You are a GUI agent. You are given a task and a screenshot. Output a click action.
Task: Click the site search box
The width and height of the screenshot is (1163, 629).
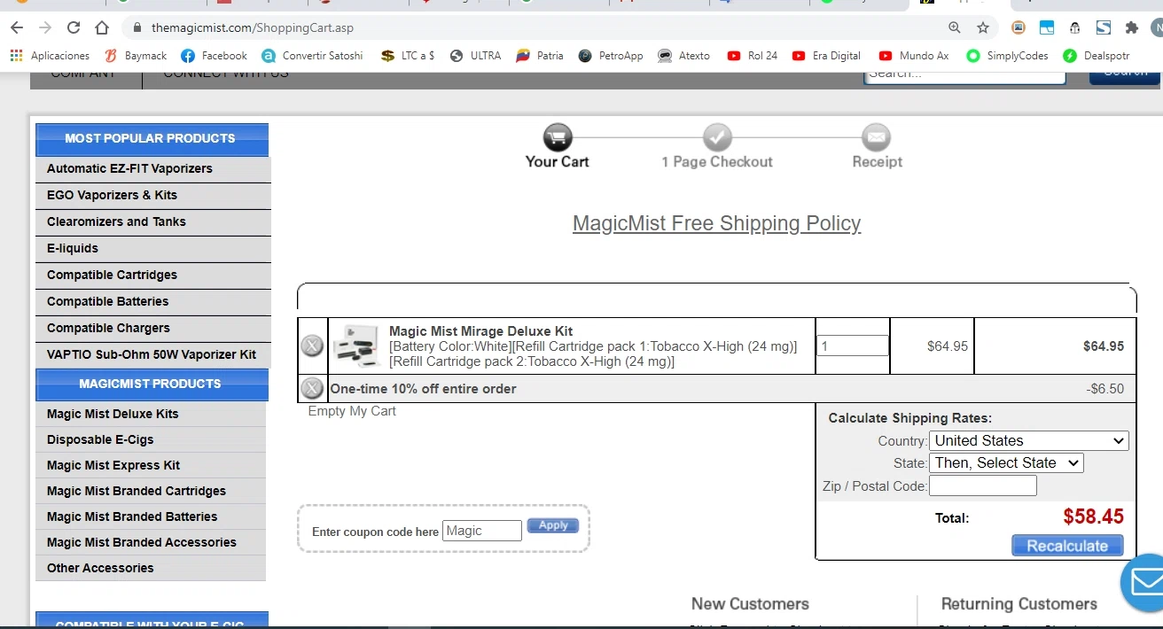point(964,76)
